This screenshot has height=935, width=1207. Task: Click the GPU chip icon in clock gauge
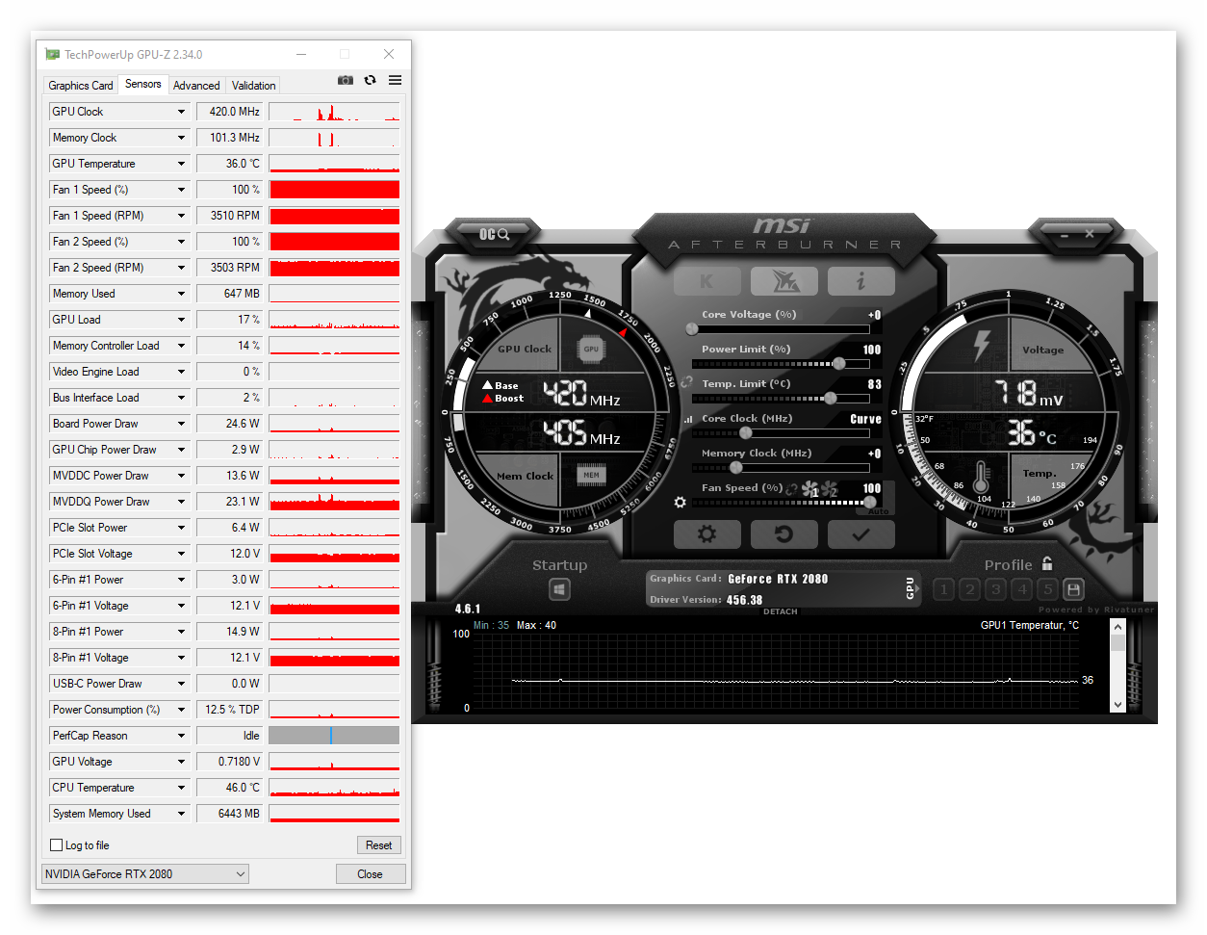tap(591, 349)
